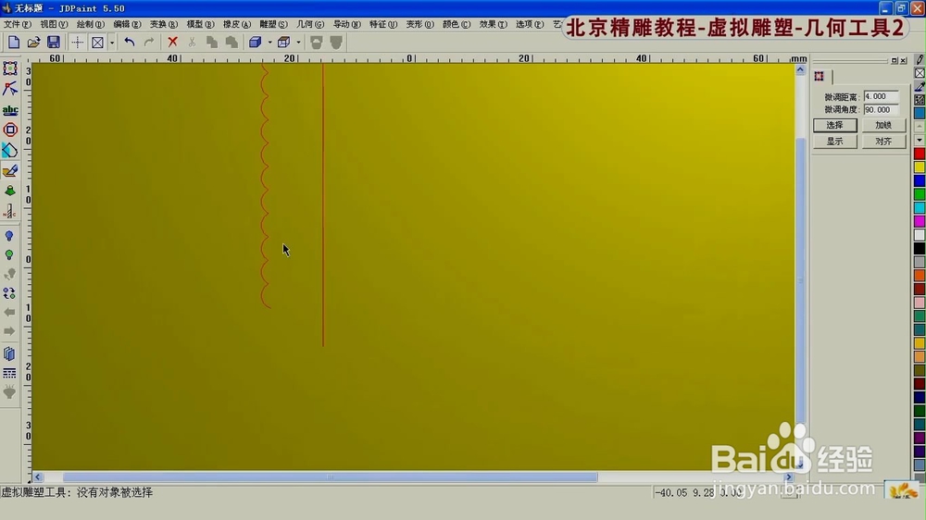Click the blue light bulb icon
The image size is (926, 520).
pos(9,236)
